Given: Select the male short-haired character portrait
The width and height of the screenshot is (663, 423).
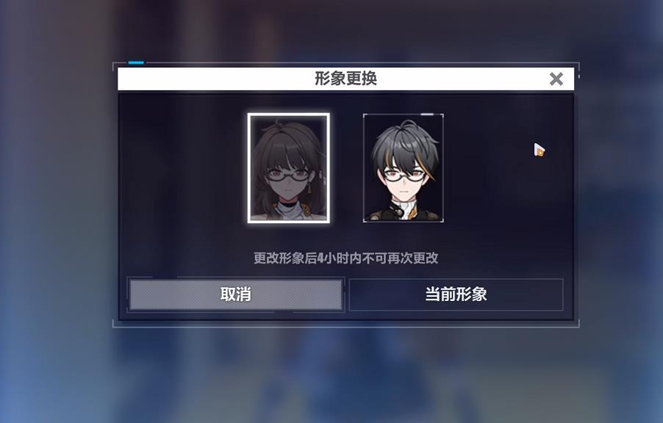Looking at the screenshot, I should [404, 167].
